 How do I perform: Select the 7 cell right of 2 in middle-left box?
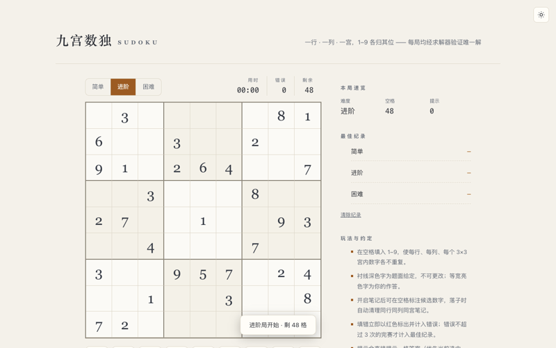pyautogui.click(x=124, y=220)
